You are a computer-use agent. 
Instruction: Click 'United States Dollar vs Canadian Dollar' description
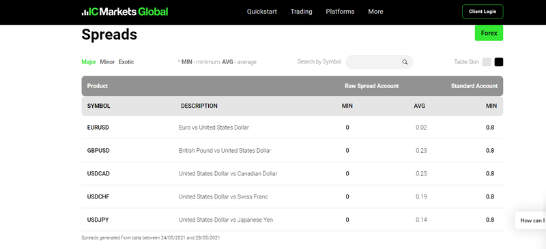click(228, 173)
